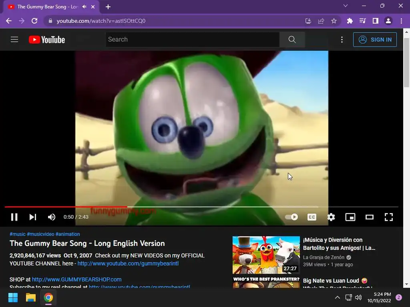The width and height of the screenshot is (410, 307).
Task: Open youtube.com/gummybearintl link in description
Action: tap(128, 263)
